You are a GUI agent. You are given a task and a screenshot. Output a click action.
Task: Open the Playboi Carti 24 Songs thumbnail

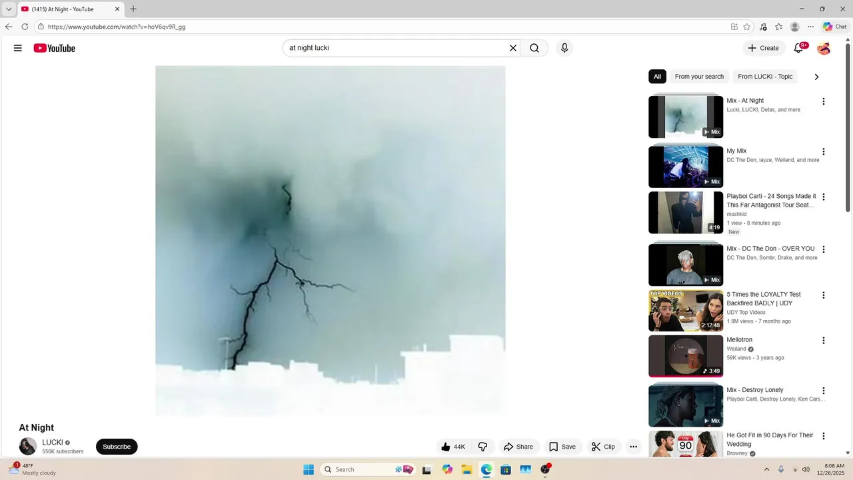(x=686, y=213)
